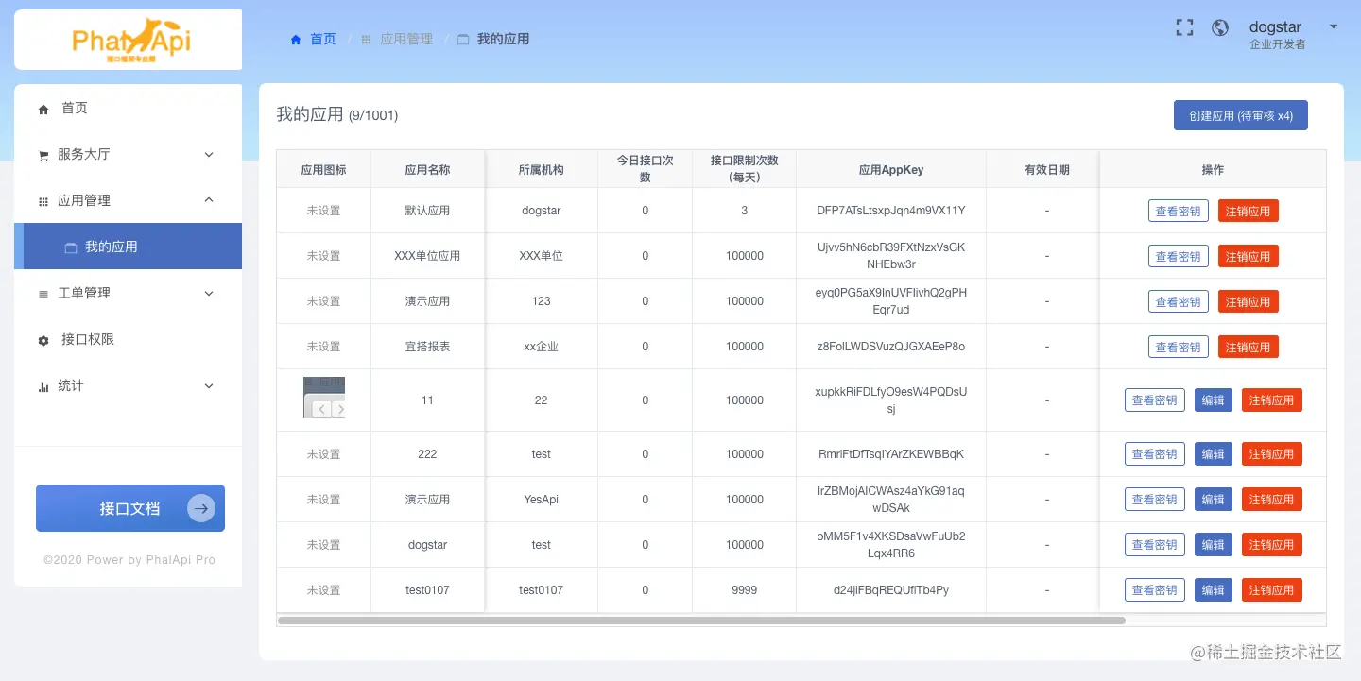Image resolution: width=1361 pixels, height=681 pixels.
Task: Click 注销应用 for 默认应用 row
Action: (1249, 211)
